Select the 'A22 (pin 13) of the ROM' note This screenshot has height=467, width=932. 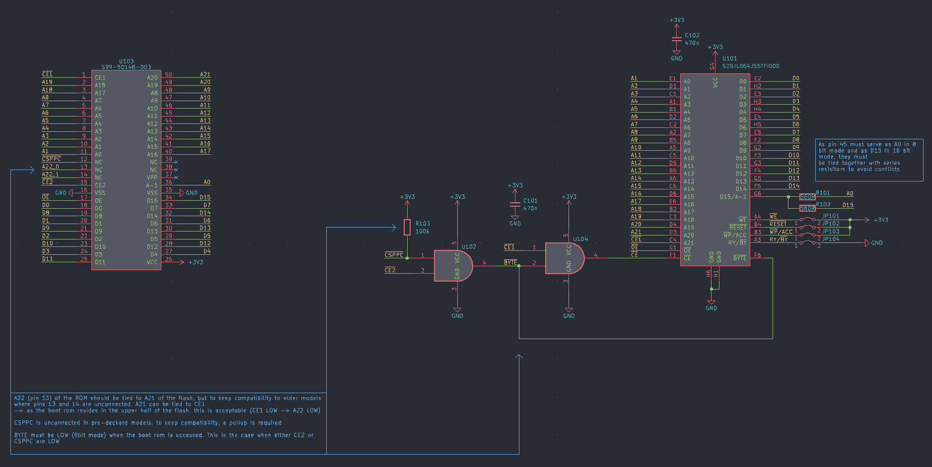coord(168,404)
